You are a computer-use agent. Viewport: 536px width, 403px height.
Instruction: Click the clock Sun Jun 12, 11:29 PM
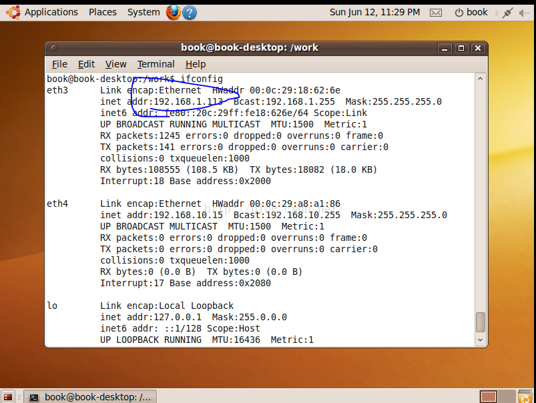[x=374, y=12]
